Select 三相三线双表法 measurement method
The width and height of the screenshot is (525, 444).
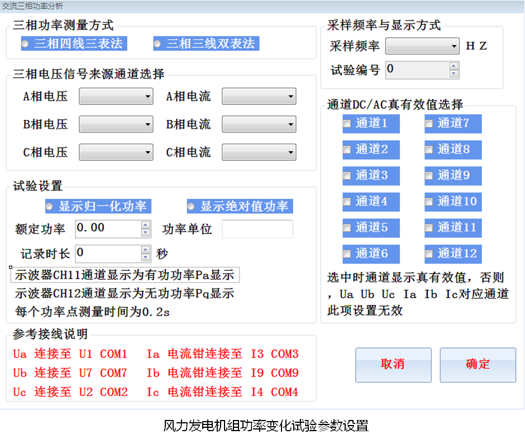coord(157,44)
